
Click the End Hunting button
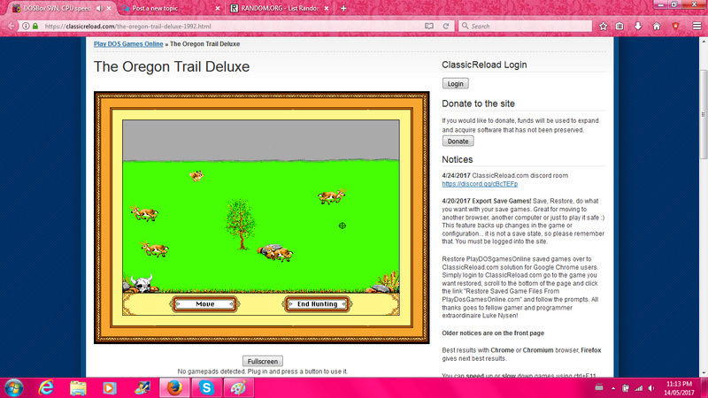click(x=317, y=304)
